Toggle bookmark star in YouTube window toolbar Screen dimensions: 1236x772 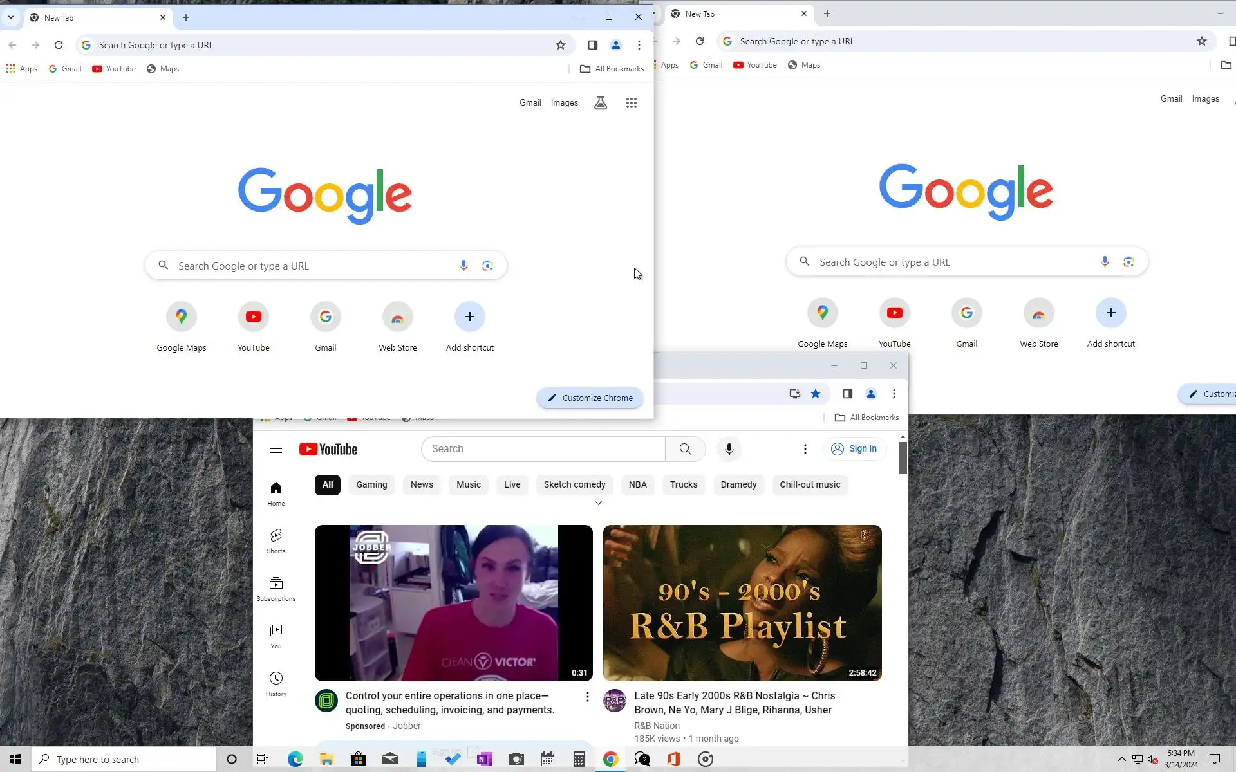(x=816, y=394)
